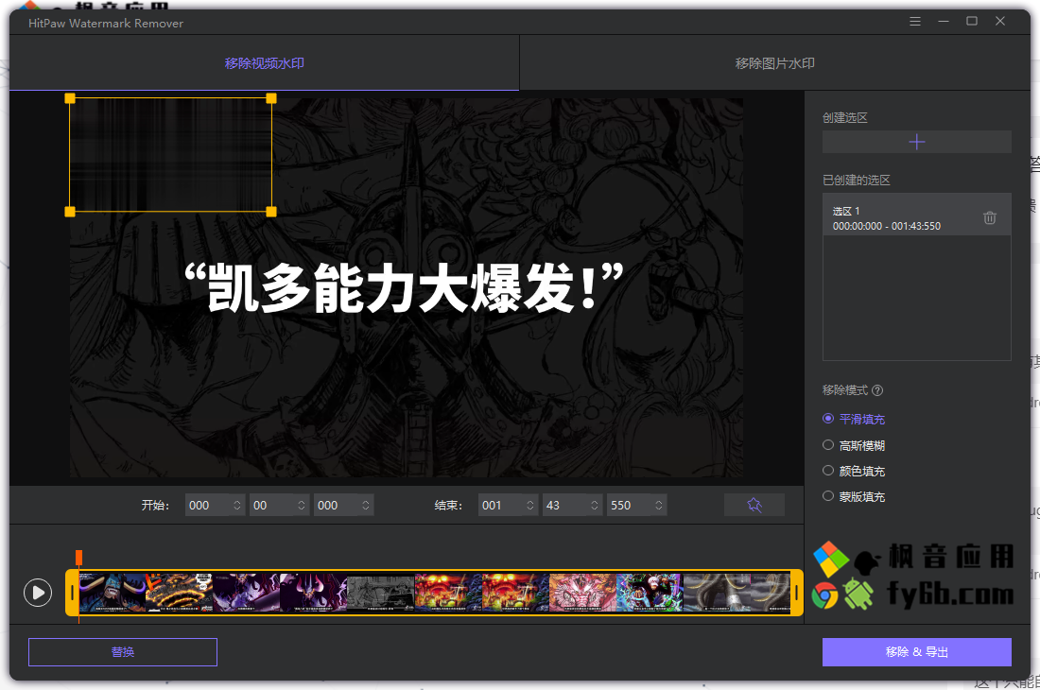This screenshot has height=690, width=1040.
Task: Click the 已创建的选区 label
Action: pos(857,181)
